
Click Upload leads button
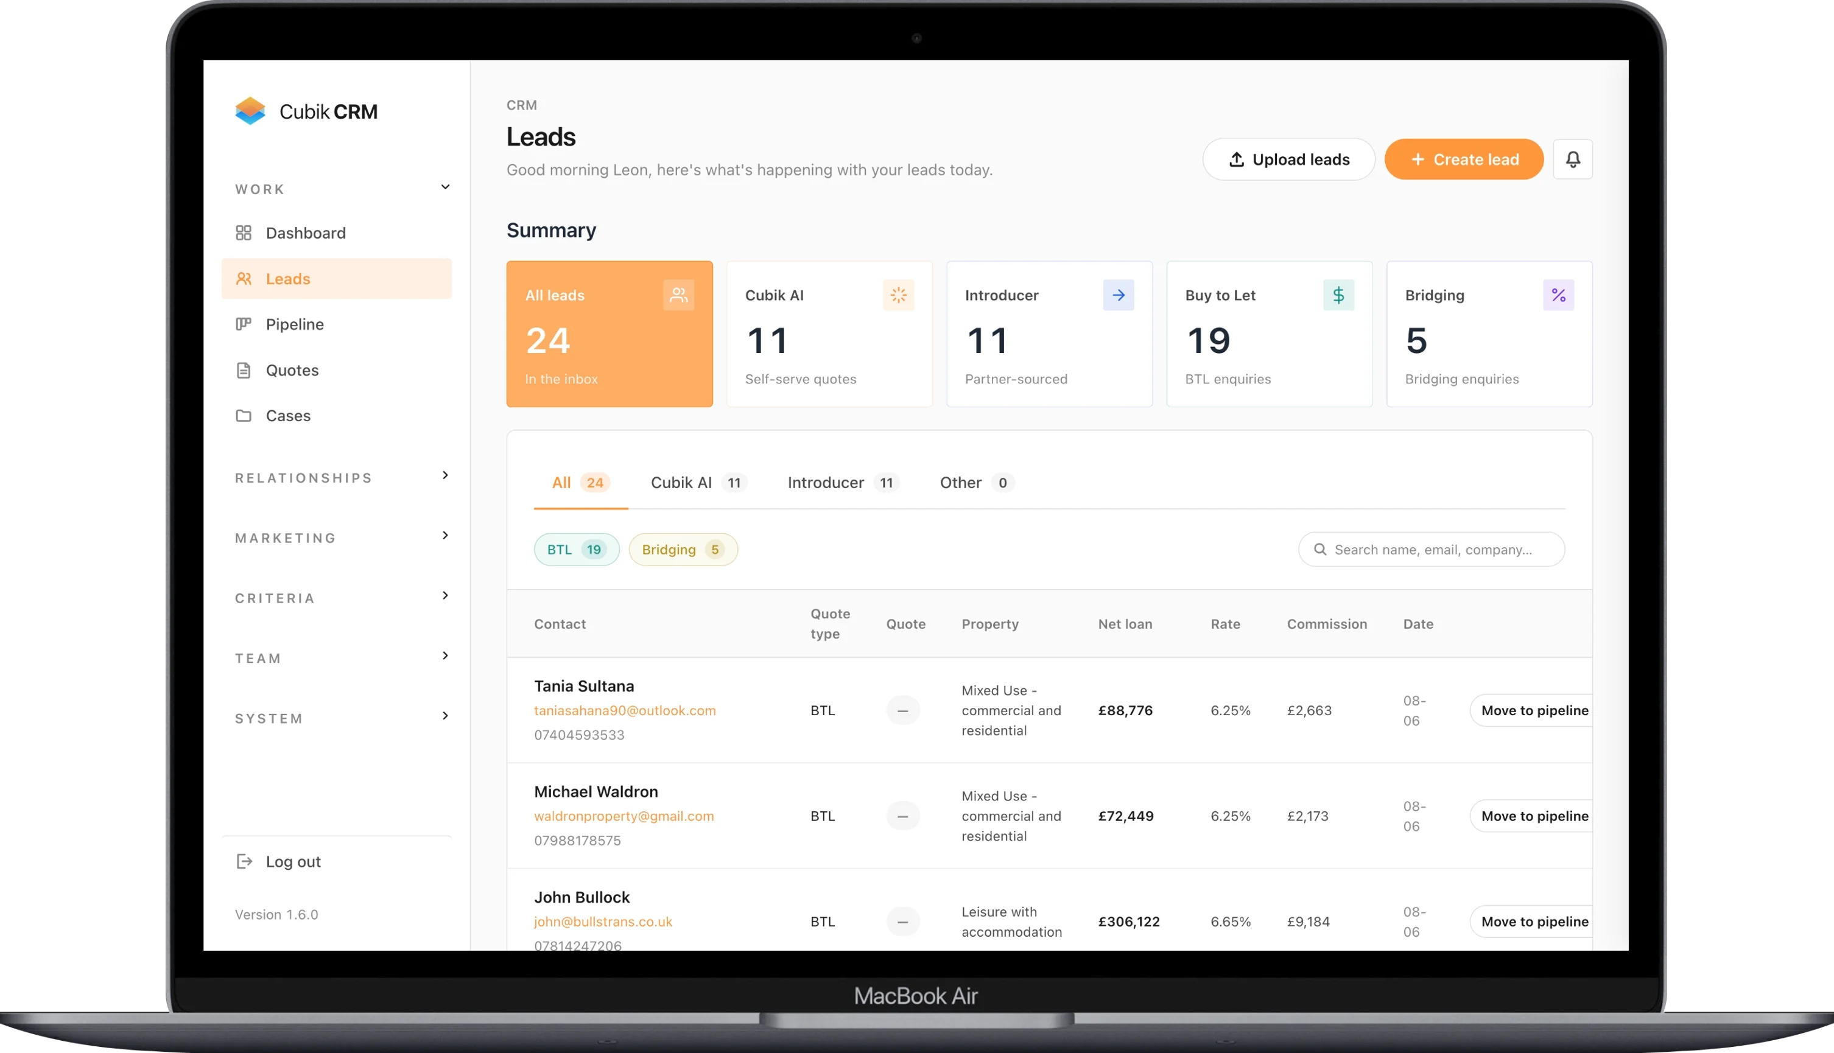[x=1288, y=160]
